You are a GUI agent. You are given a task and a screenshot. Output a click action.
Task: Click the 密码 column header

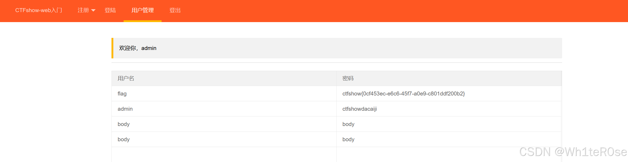pyautogui.click(x=449, y=78)
